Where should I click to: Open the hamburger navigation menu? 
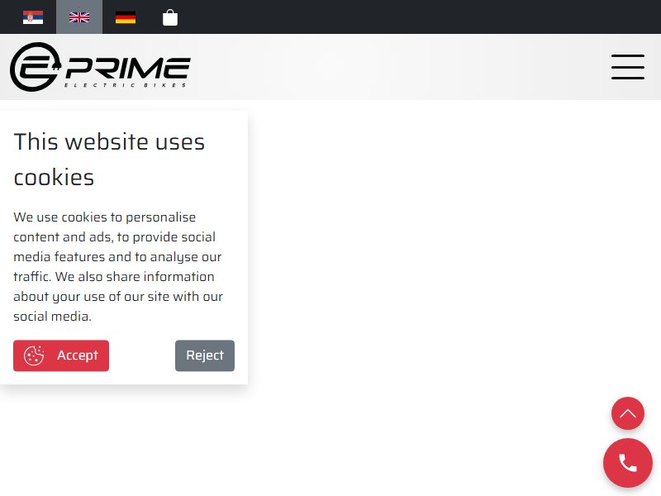pyautogui.click(x=628, y=67)
